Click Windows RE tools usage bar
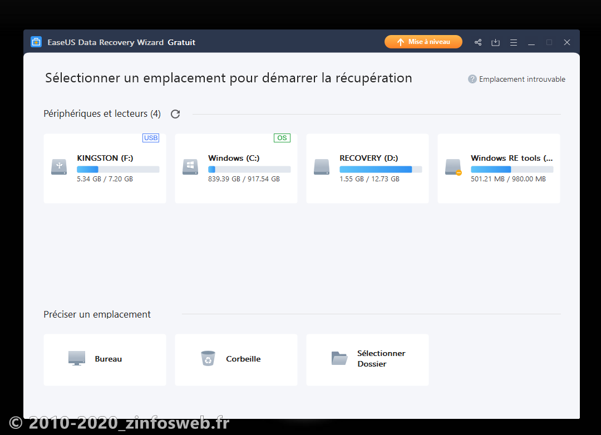601x435 pixels. click(512, 170)
